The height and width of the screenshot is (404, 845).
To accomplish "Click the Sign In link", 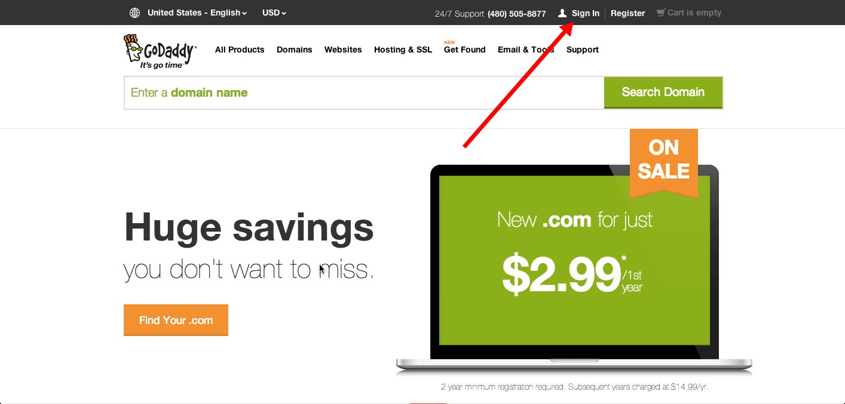I will (x=586, y=13).
